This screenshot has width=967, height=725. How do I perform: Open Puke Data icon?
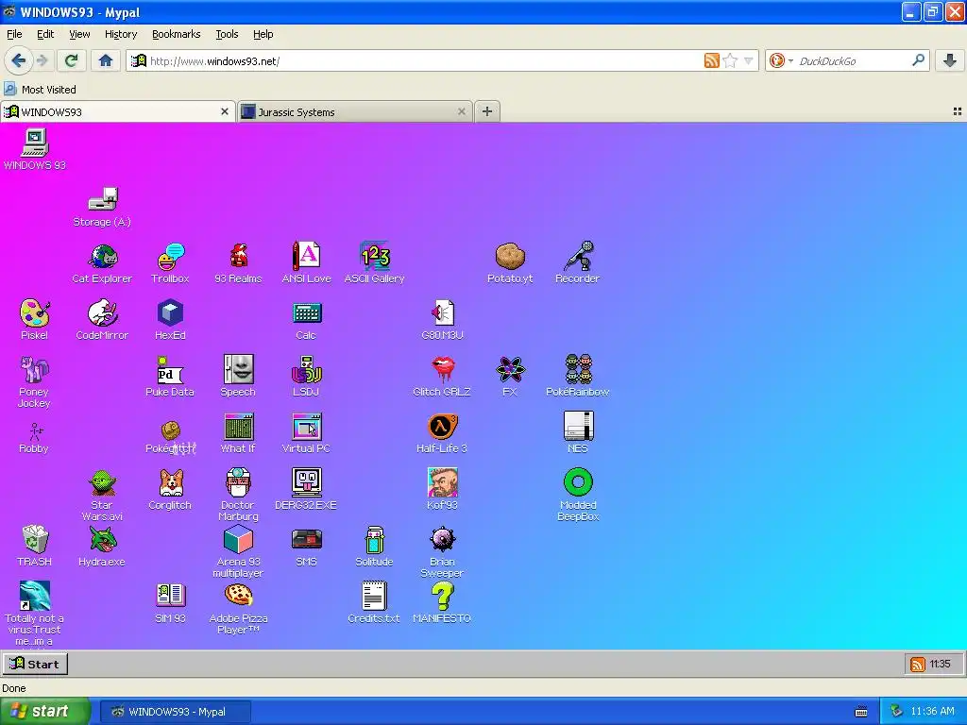[170, 370]
